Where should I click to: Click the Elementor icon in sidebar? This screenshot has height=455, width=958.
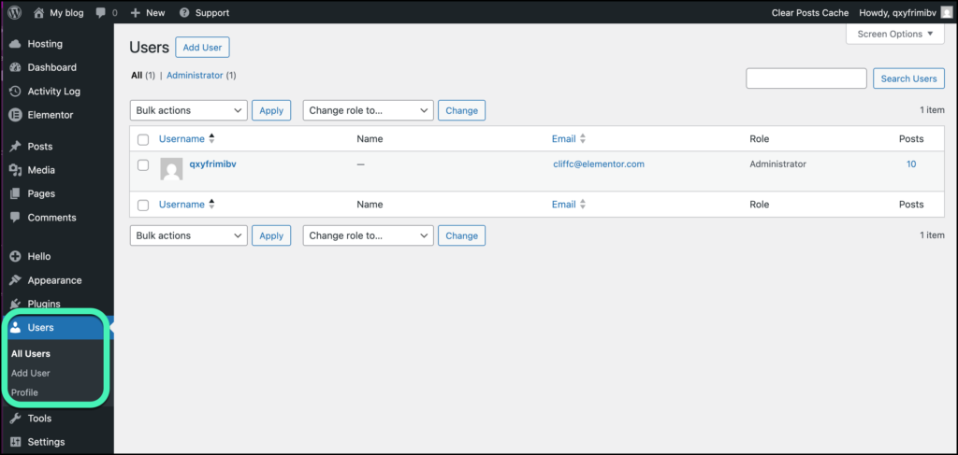coord(15,115)
